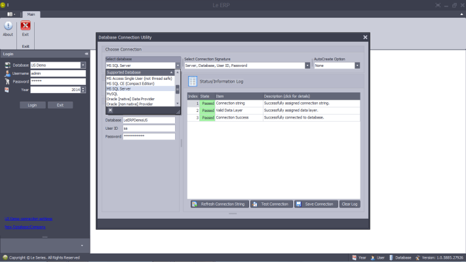
Task: Switch to the Main ribbon tab
Action: click(x=30, y=14)
